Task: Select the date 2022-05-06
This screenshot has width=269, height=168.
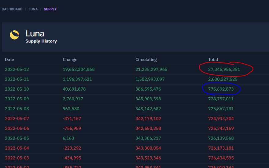Action: (x=17, y=128)
